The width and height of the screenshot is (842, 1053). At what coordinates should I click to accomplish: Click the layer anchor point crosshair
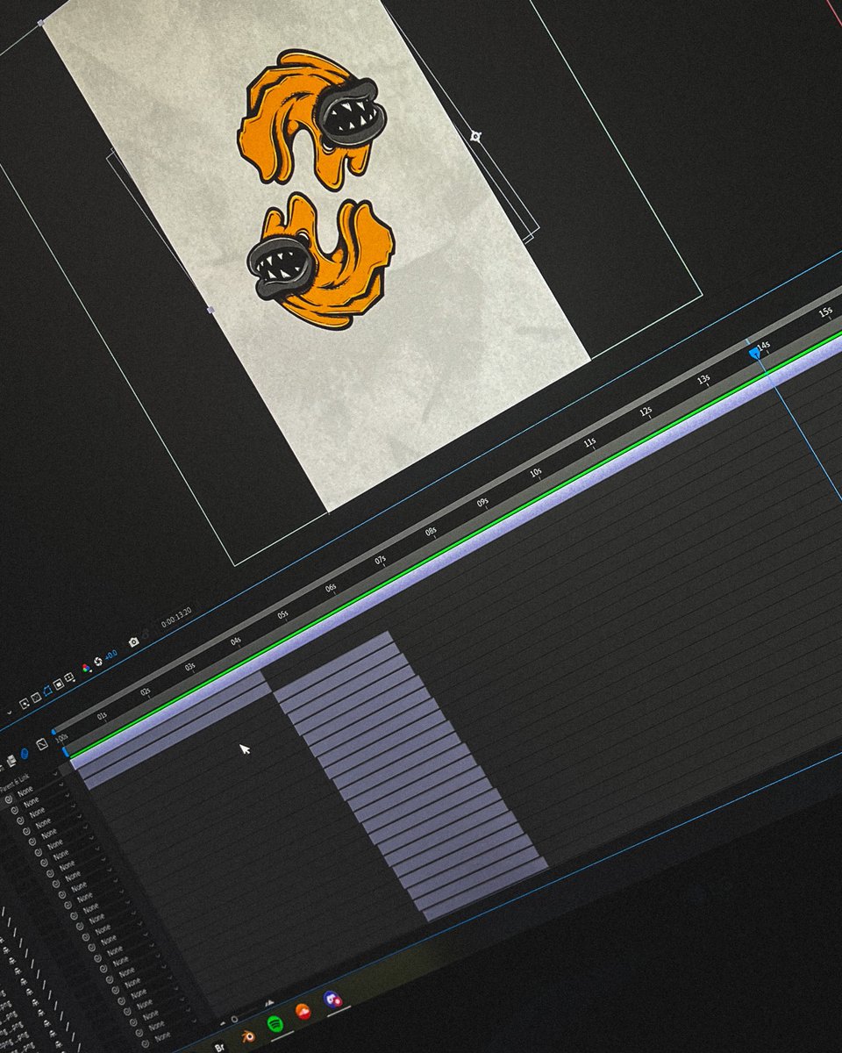[x=475, y=136]
